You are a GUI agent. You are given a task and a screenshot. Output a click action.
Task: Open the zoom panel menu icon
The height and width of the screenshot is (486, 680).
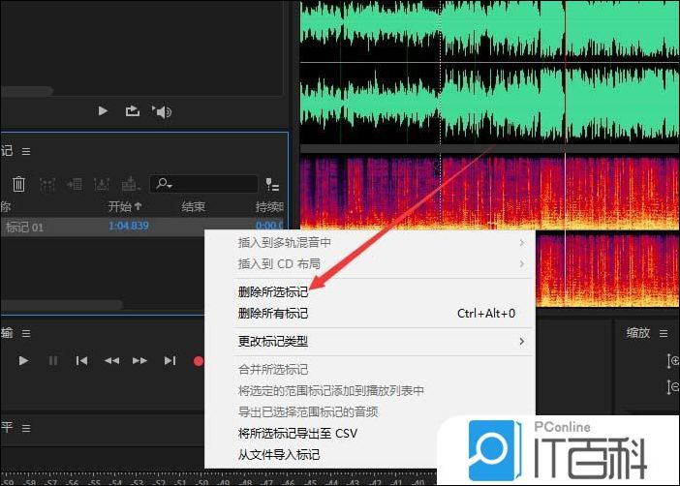click(x=664, y=333)
